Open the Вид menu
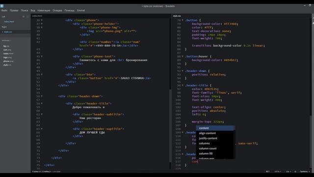Image resolution: width=314 pixels, height=177 pixels. [33, 10]
